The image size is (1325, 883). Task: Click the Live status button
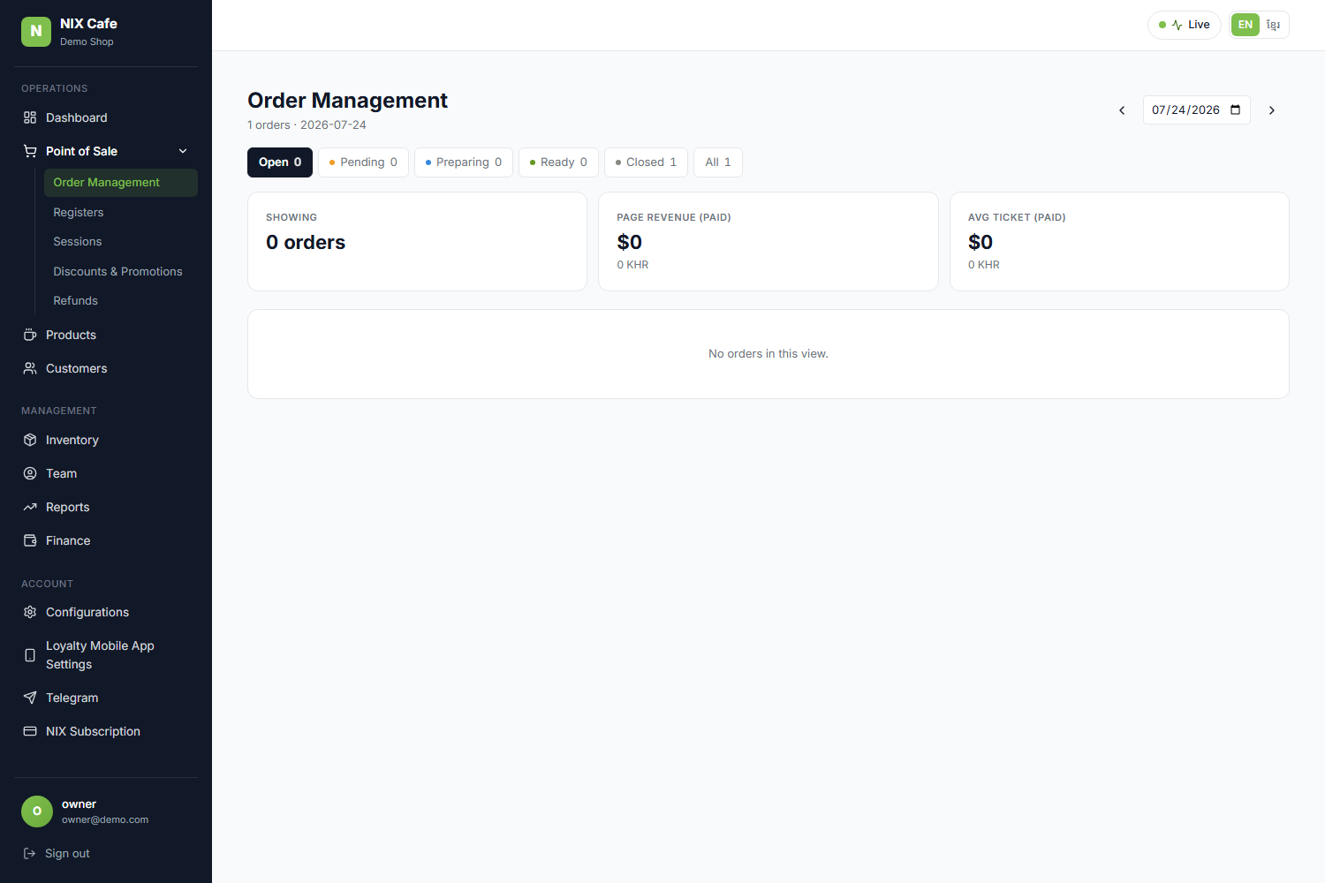coord(1185,25)
